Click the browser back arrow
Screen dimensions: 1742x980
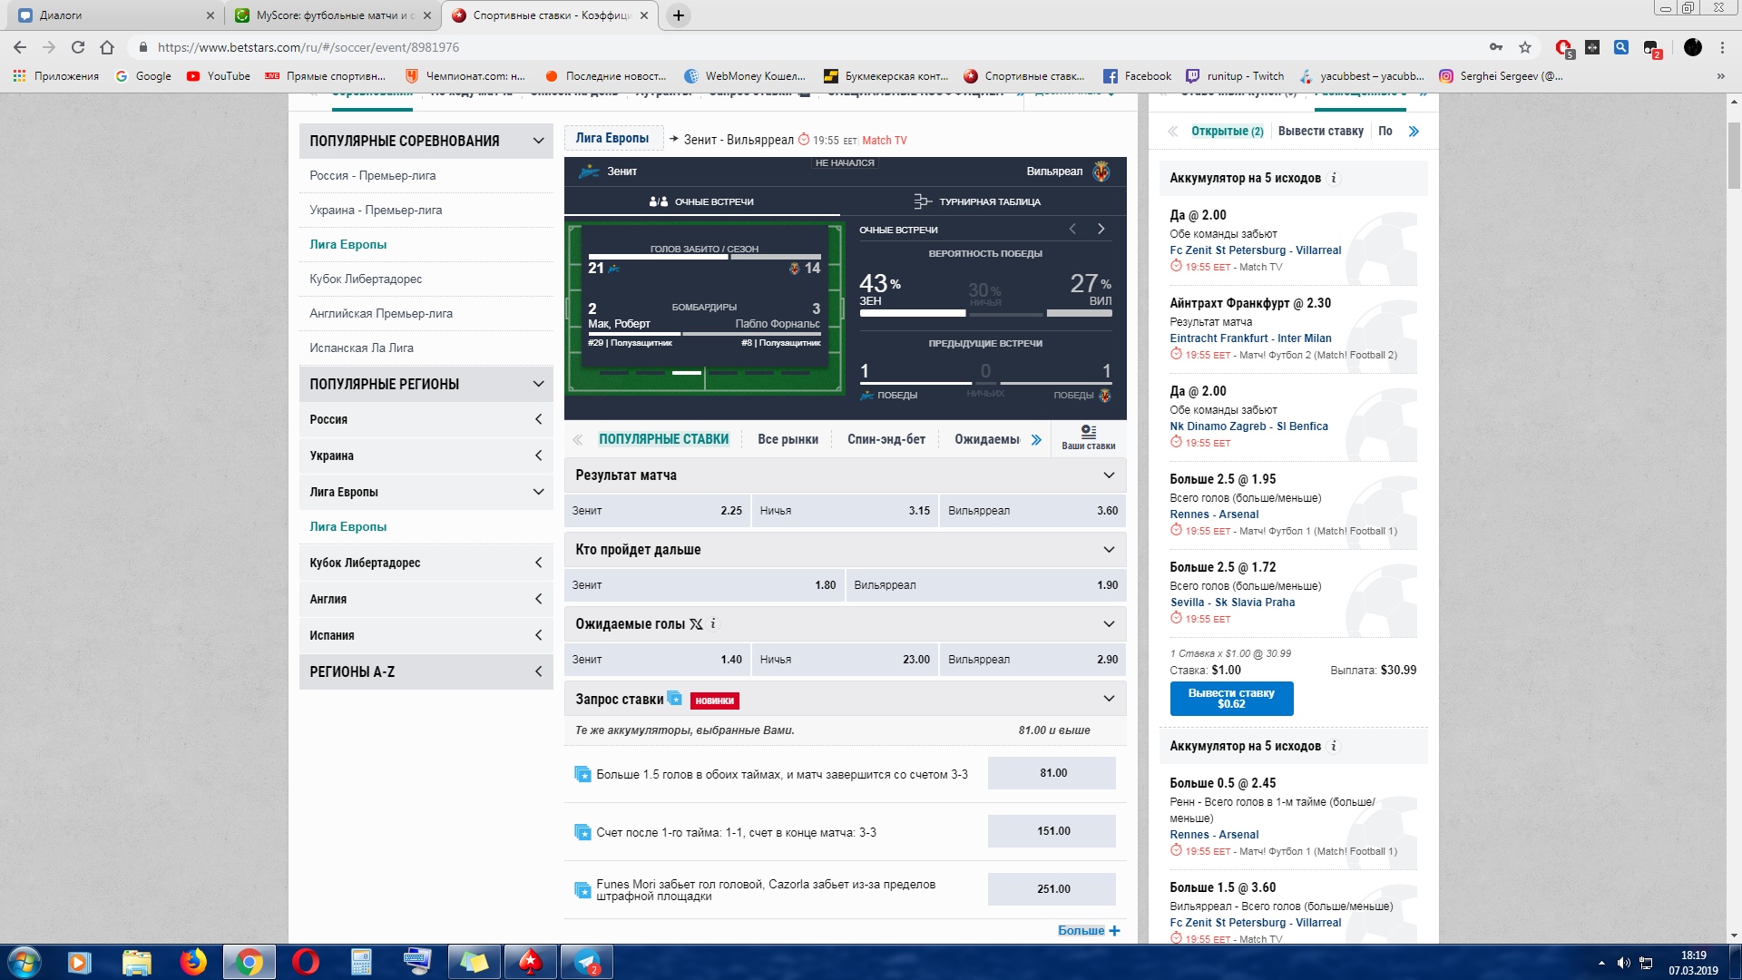pos(20,47)
